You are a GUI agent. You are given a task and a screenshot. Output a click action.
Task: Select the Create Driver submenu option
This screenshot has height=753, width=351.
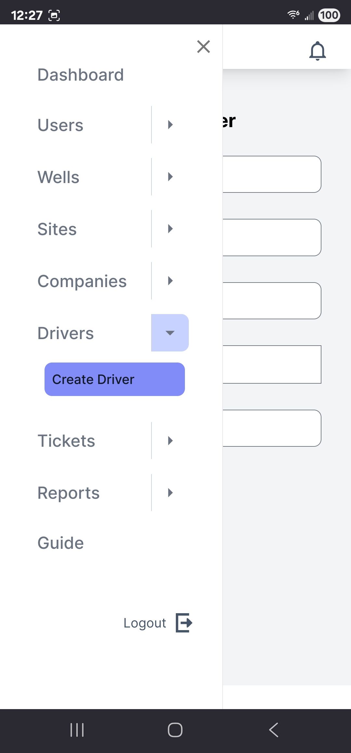tap(114, 379)
